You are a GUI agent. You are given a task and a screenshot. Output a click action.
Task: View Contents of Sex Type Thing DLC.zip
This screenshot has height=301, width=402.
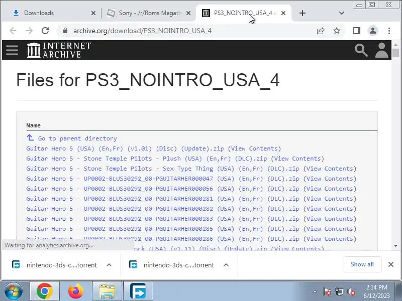(x=330, y=169)
